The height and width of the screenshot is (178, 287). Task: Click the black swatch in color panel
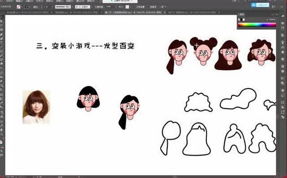pyautogui.click(x=241, y=20)
